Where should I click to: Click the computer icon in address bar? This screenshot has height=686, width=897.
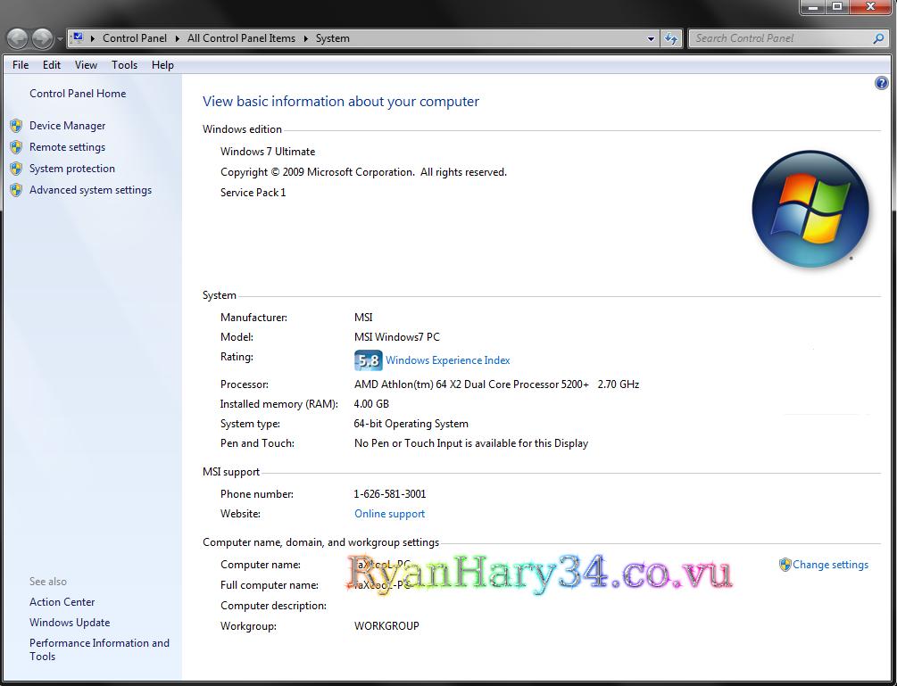click(x=77, y=38)
